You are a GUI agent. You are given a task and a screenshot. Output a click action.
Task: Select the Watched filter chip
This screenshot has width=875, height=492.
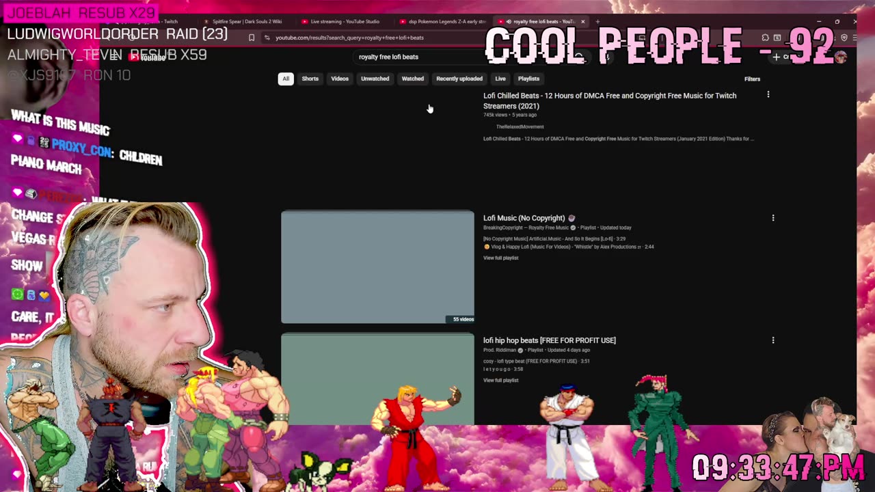413,79
